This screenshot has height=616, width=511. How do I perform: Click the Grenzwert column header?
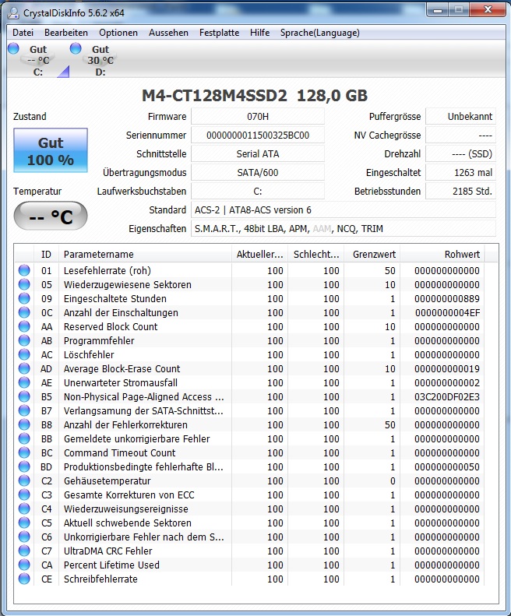coord(372,254)
